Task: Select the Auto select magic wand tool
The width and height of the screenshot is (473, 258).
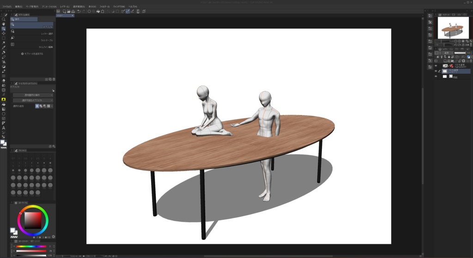Action: click(4, 43)
